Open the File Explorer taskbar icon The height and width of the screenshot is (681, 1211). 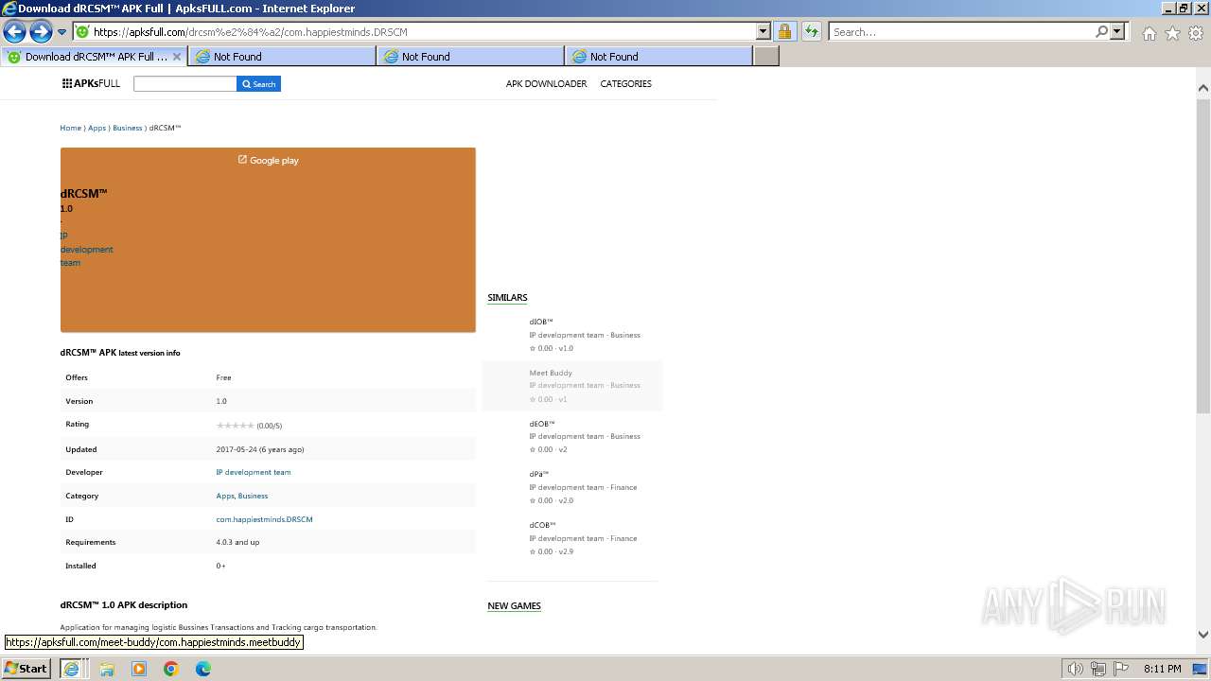(107, 669)
